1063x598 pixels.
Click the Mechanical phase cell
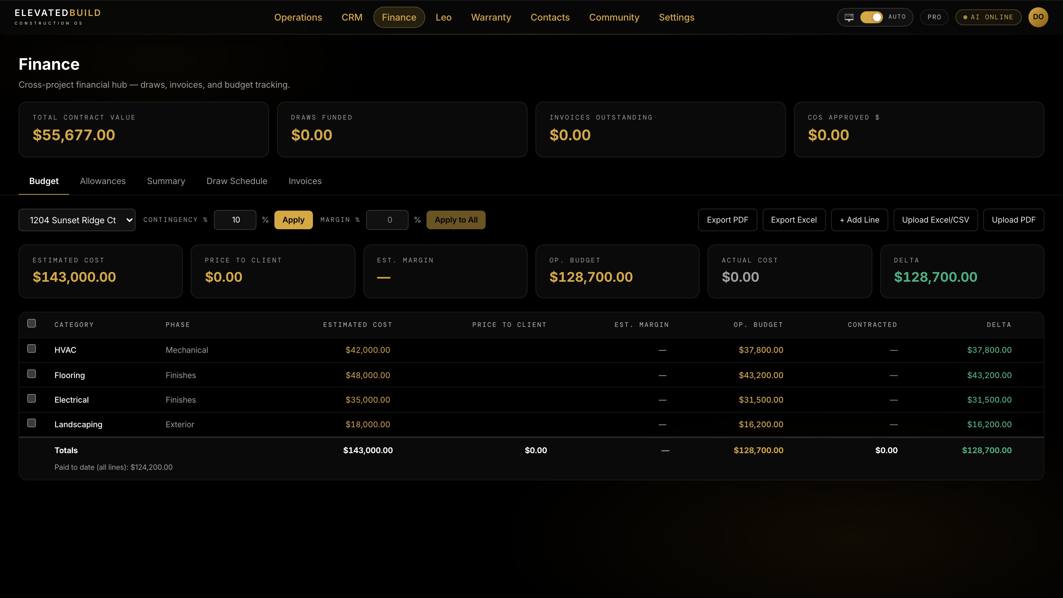[x=187, y=350]
